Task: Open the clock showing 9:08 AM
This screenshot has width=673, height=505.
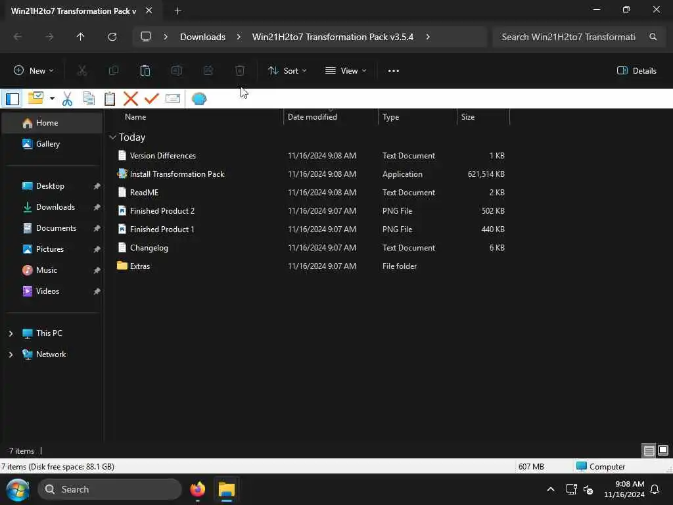Action: [624, 489]
